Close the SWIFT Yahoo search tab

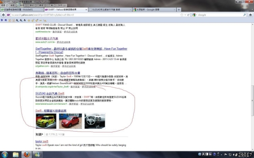click(x=86, y=9)
